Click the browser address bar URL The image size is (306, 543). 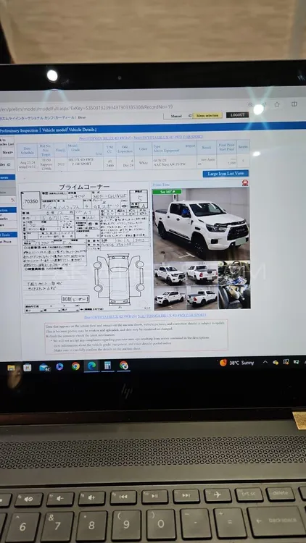[87, 107]
